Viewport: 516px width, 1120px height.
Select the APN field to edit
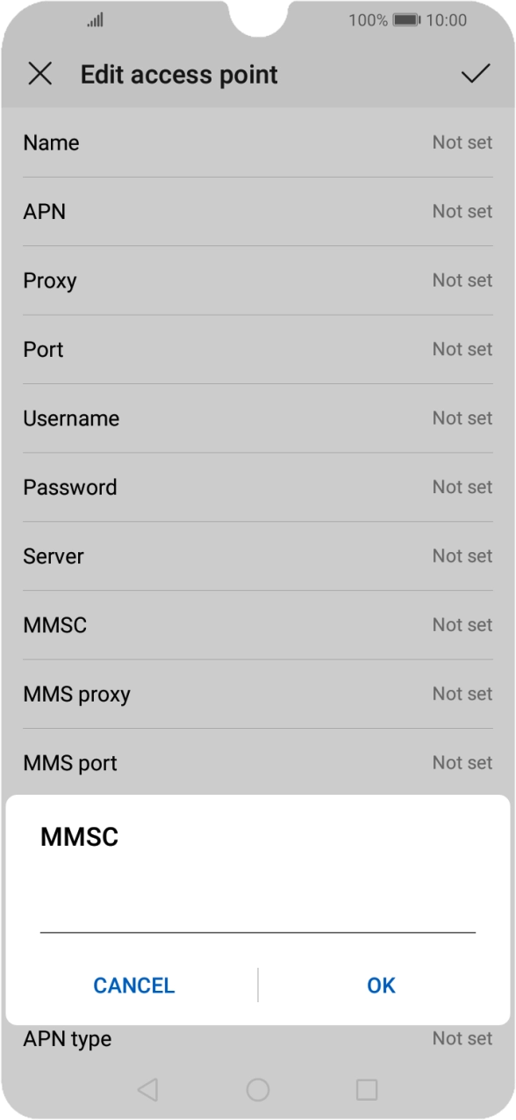[258, 211]
